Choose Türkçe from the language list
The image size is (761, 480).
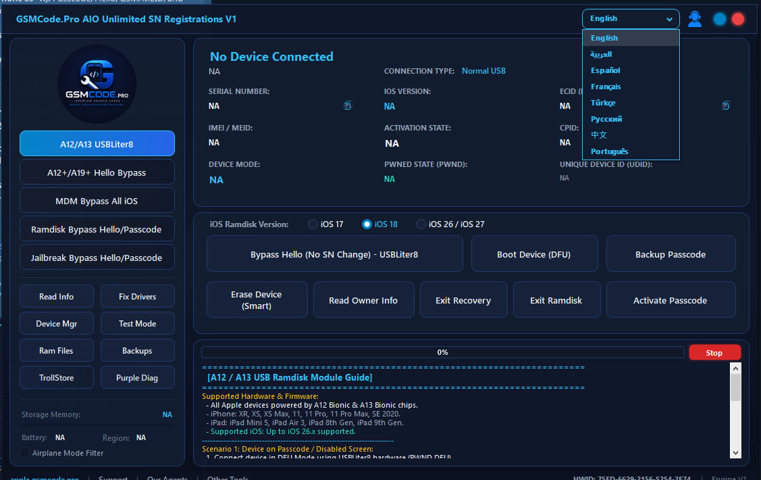click(631, 103)
